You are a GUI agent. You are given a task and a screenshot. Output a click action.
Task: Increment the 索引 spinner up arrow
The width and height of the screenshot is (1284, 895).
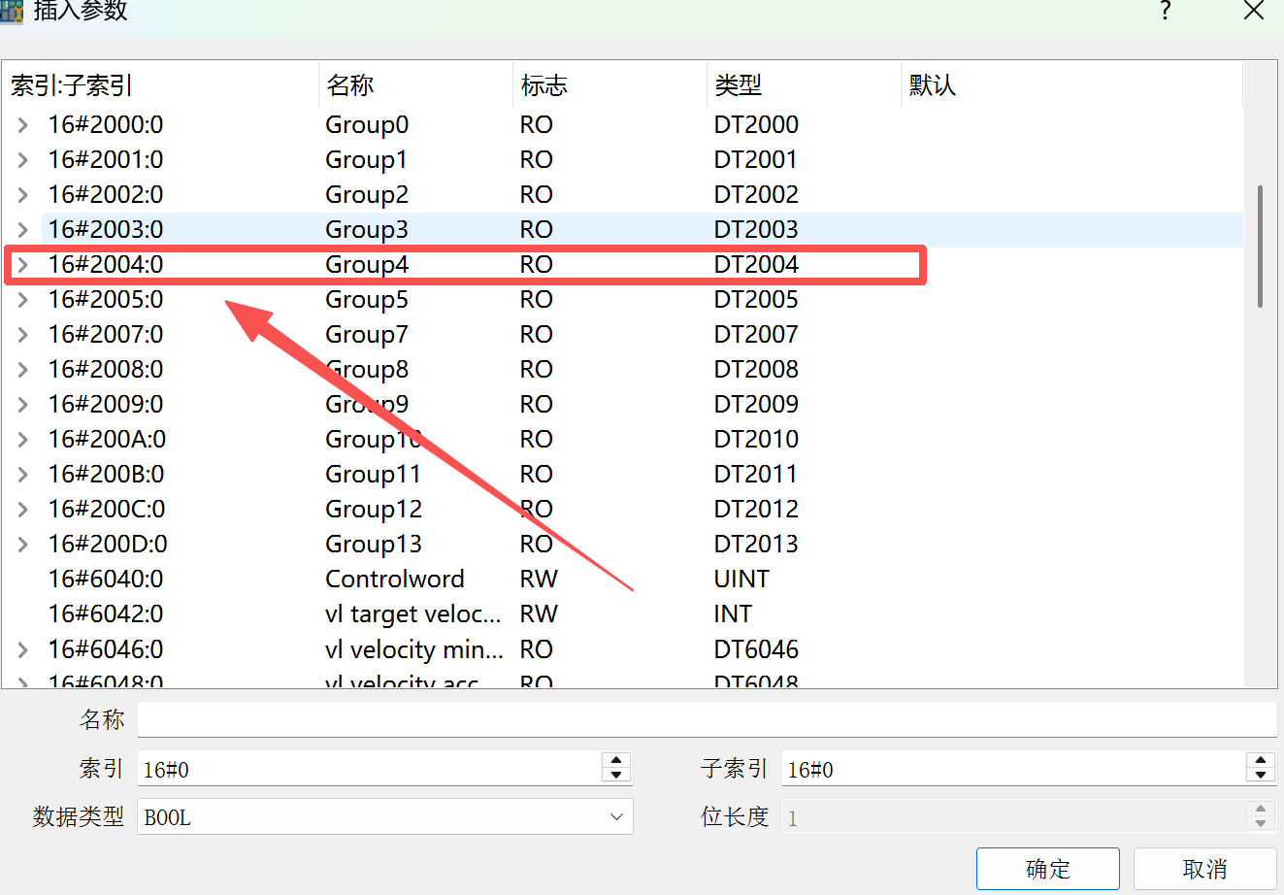tap(616, 760)
